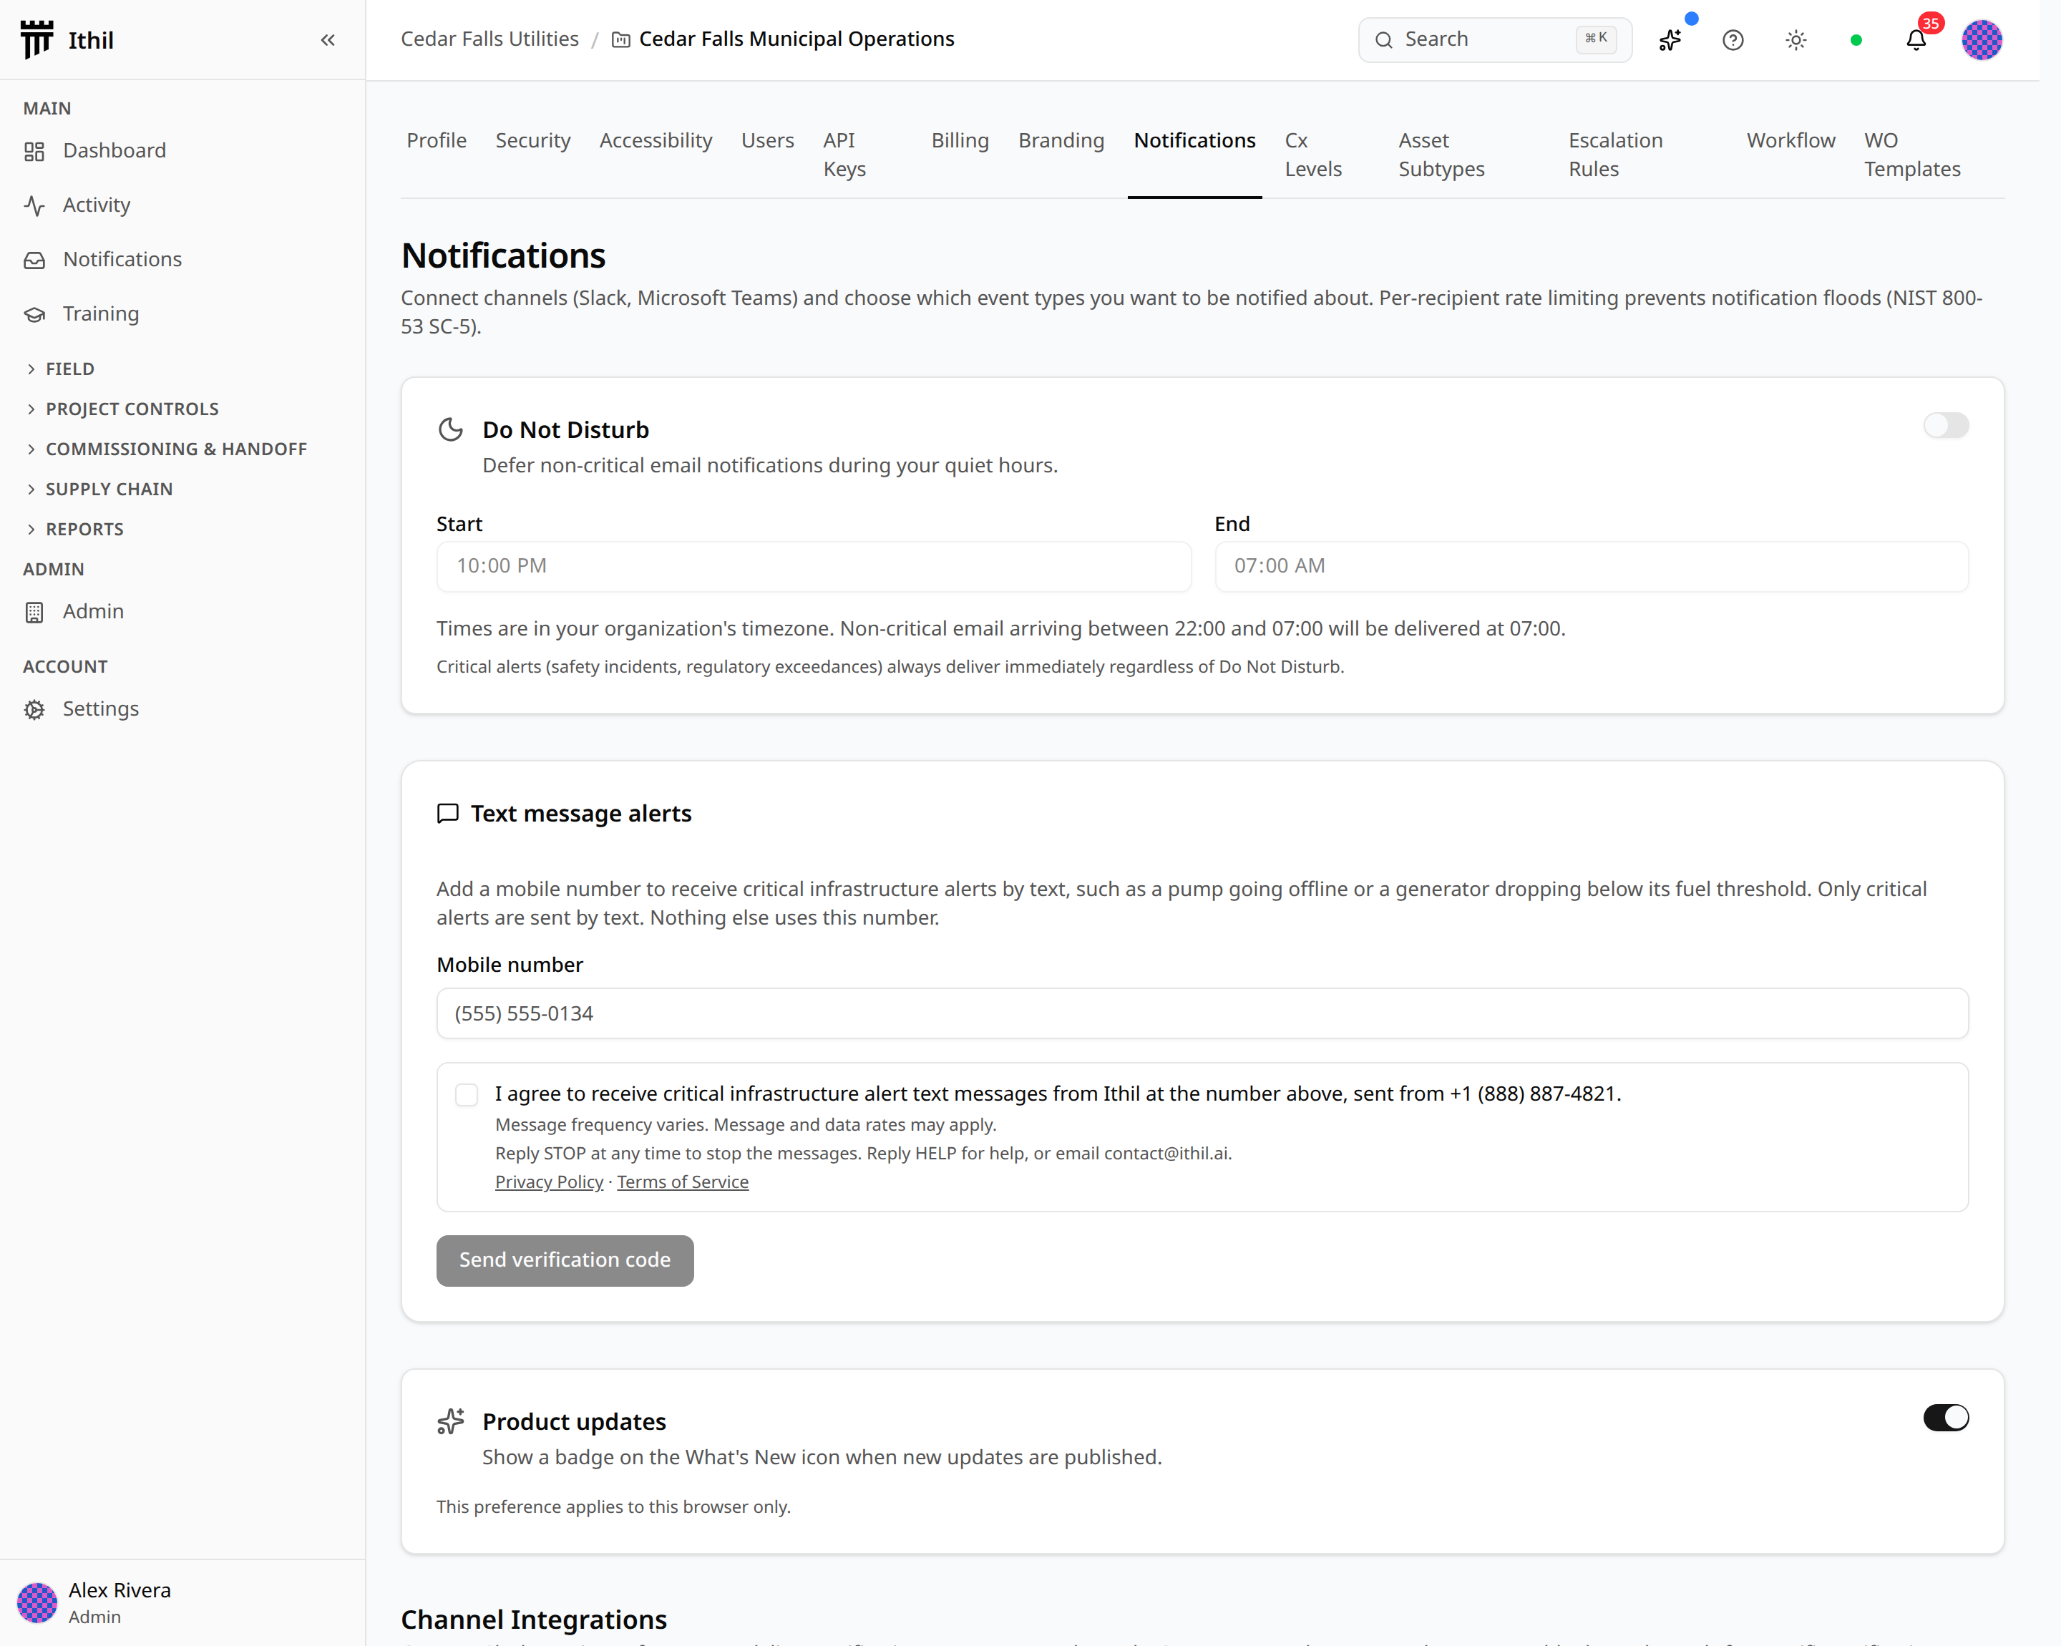Toggle the light/dark theme sun icon
Image resolution: width=2061 pixels, height=1646 pixels.
tap(1796, 39)
